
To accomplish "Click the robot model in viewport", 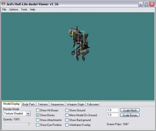I will tap(79, 44).
